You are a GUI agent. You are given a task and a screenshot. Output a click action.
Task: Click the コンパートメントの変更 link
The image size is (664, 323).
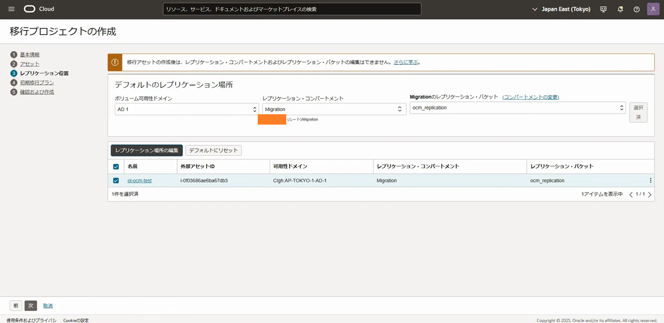[530, 97]
